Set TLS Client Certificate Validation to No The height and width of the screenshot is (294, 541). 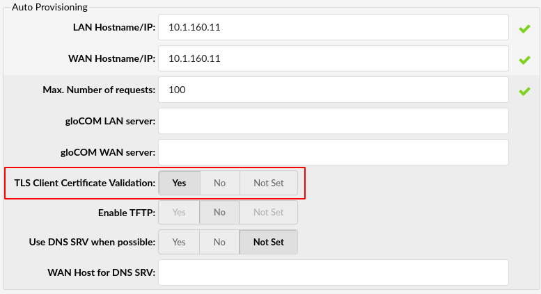coord(220,183)
